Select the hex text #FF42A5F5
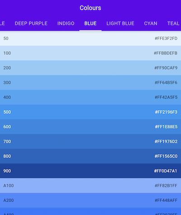This screenshot has height=215, width=181. (x=166, y=98)
